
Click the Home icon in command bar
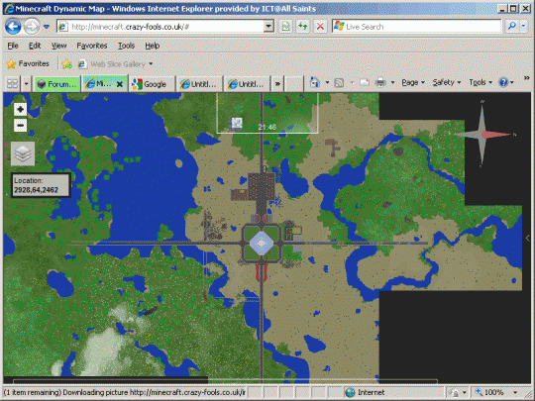315,82
